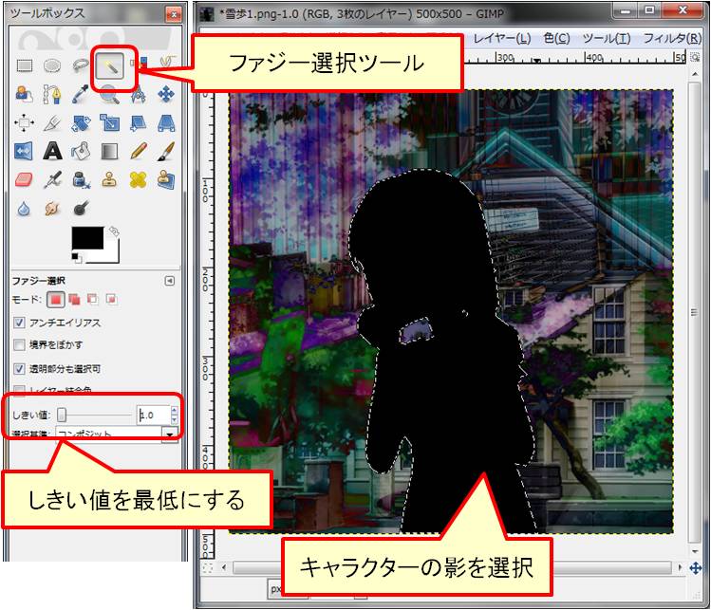711x610 pixels.
Task: Choose the Measure compass tool
Action: point(138,94)
